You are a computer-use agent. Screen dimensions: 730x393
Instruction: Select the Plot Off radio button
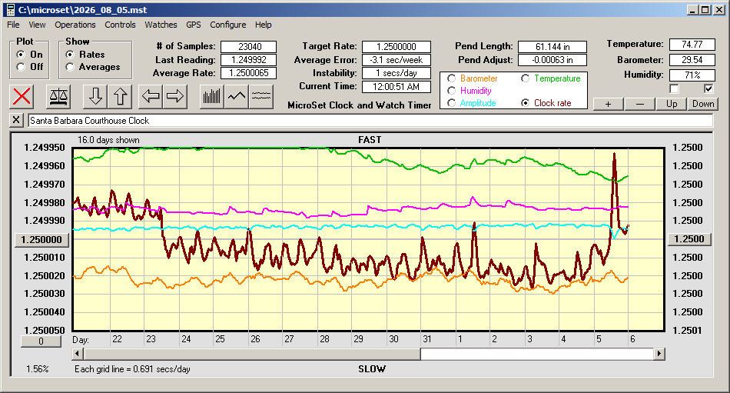pos(21,67)
